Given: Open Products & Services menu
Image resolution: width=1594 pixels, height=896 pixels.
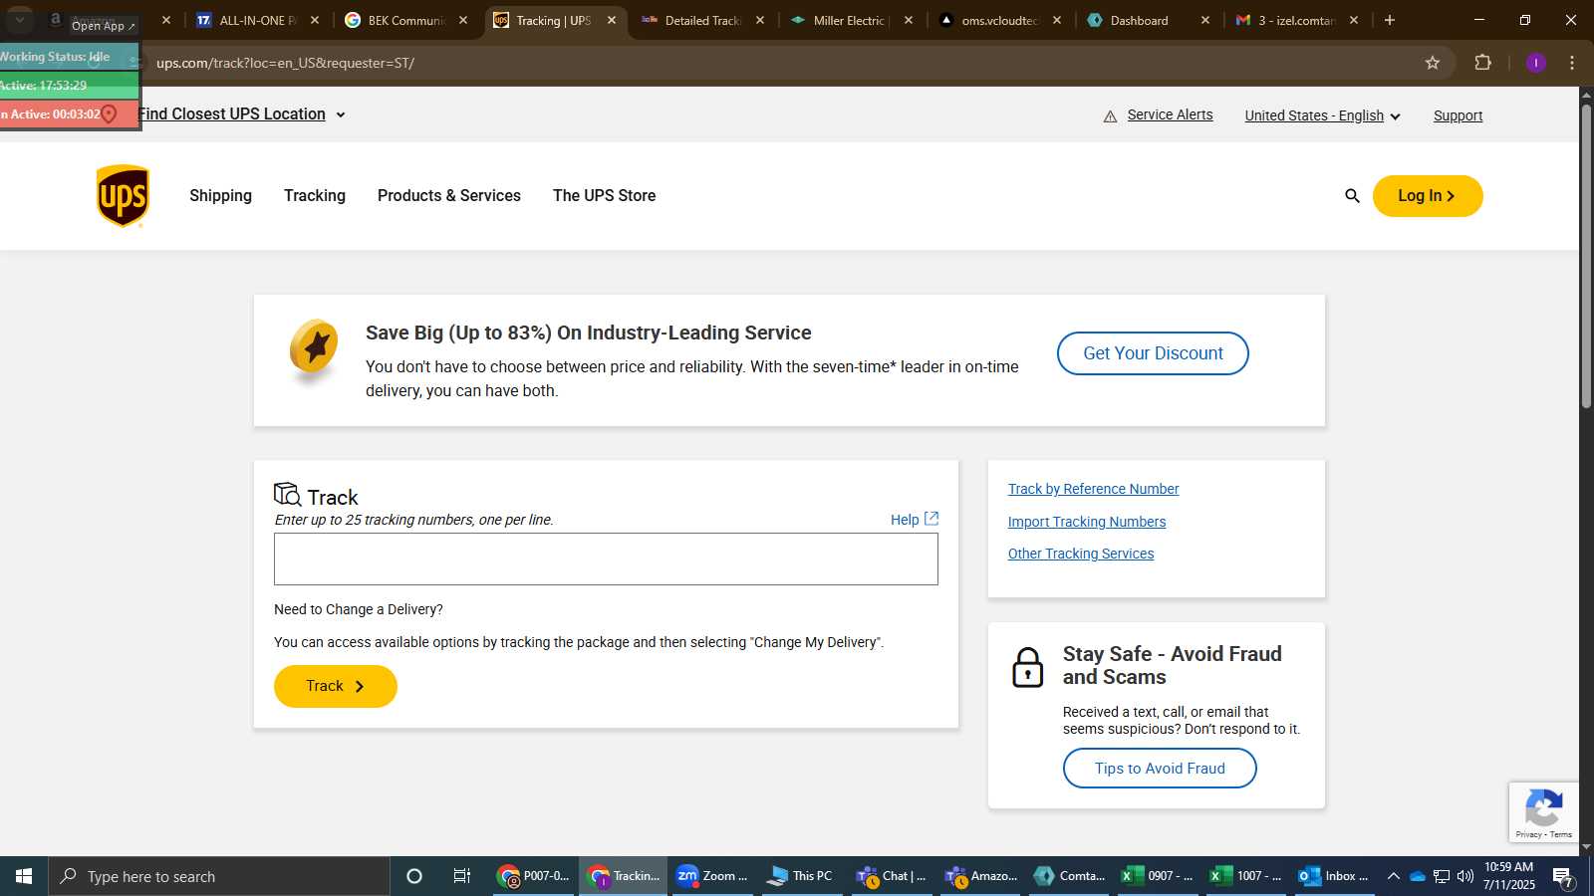Looking at the screenshot, I should coord(449,196).
